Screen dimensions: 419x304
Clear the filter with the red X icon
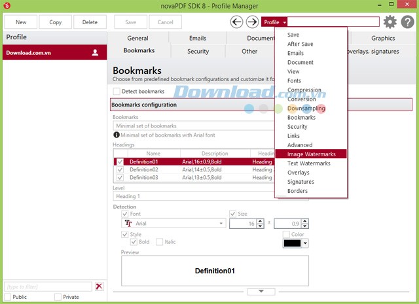point(99,286)
